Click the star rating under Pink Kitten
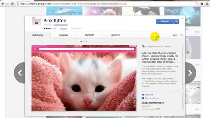Screen dimensions: 210x118 pos(48,29)
